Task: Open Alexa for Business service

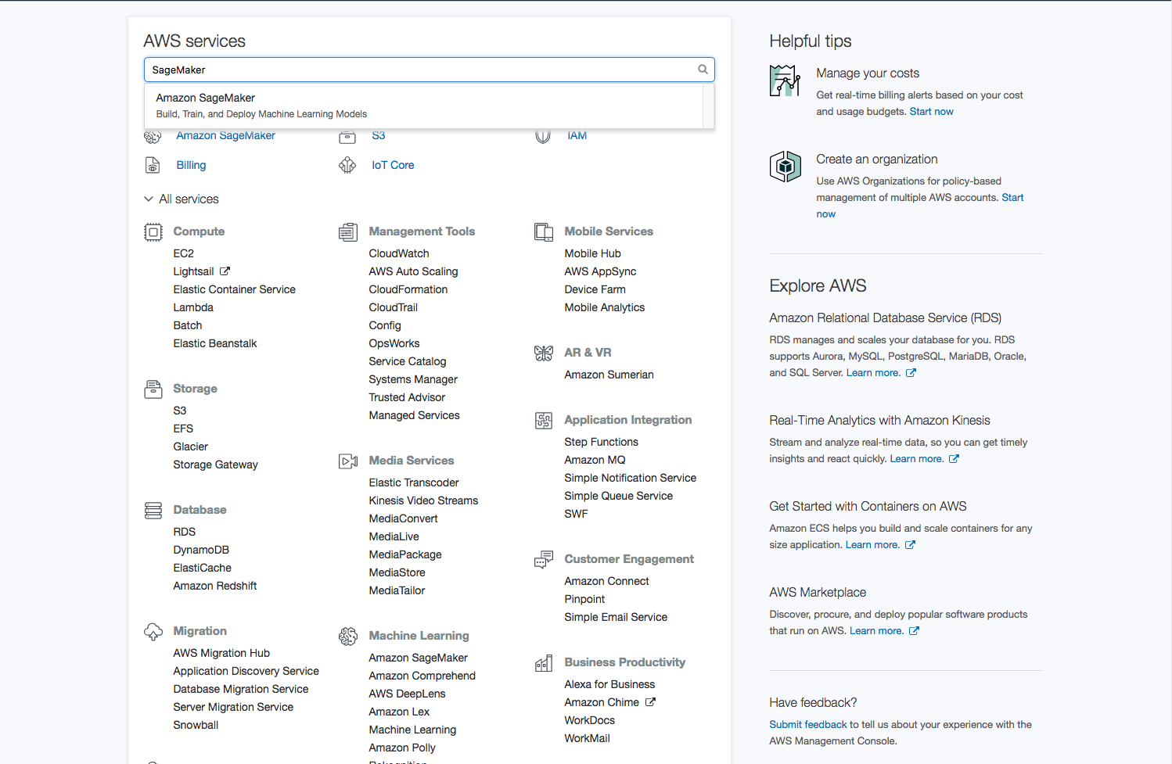Action: (x=609, y=684)
